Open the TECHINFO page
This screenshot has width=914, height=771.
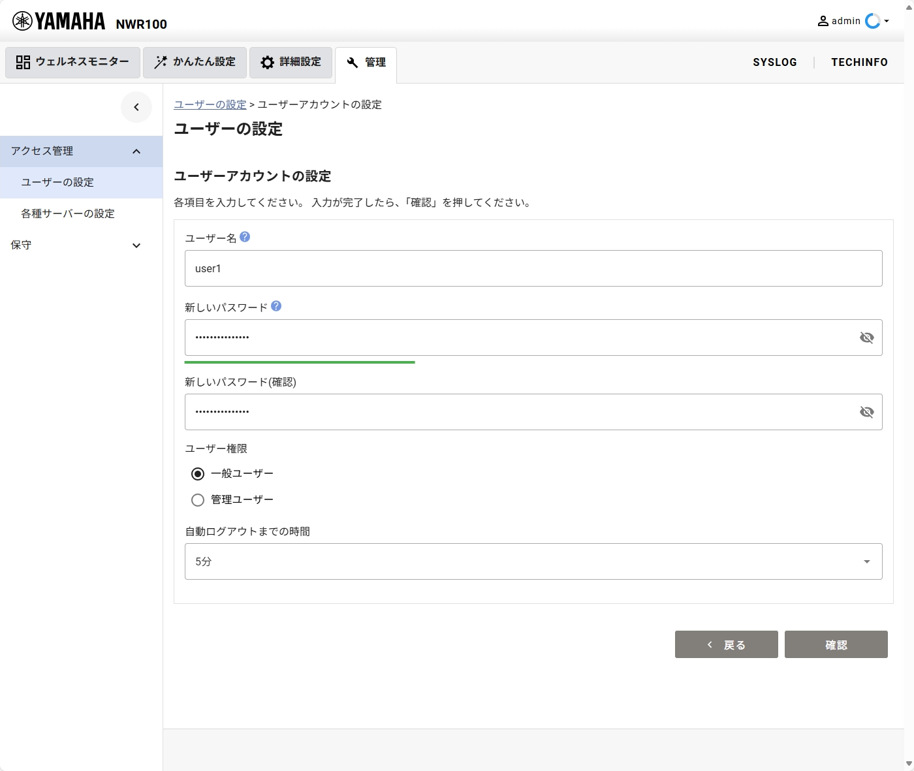859,62
